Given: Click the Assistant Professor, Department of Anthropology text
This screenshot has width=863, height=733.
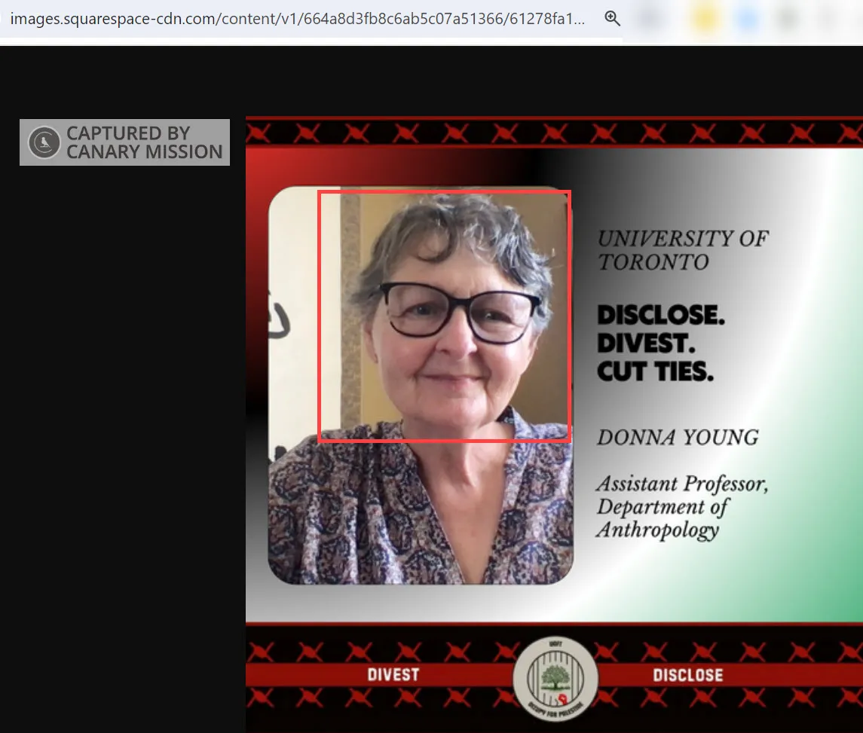Looking at the screenshot, I should tap(682, 507).
